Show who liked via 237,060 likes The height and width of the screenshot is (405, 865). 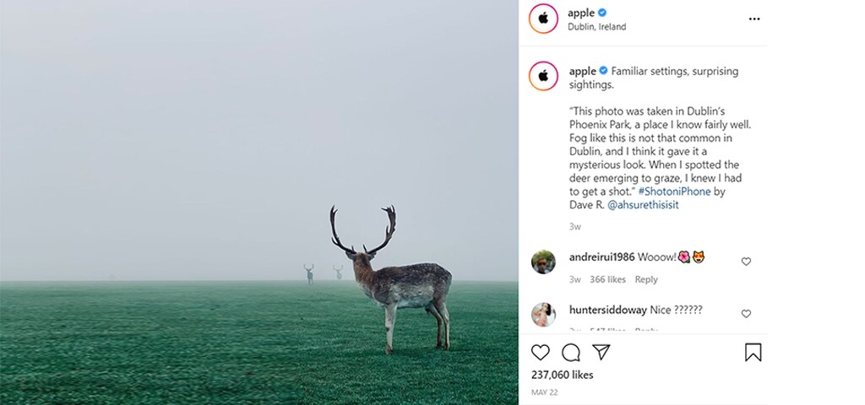(562, 375)
